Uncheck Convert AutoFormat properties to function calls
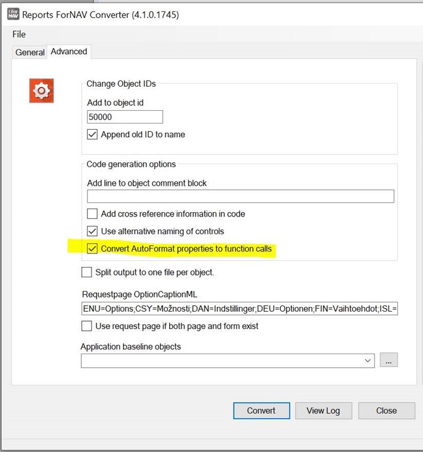Screen dimensions: 423x452 [92, 249]
